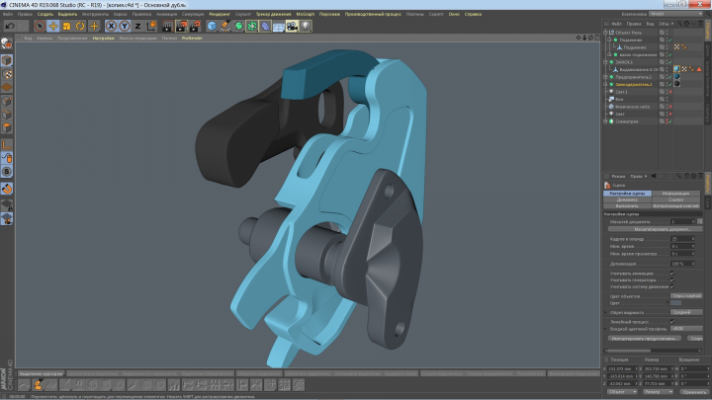Open the Subdivision Surface generators icon
The image size is (712, 400).
point(239,26)
